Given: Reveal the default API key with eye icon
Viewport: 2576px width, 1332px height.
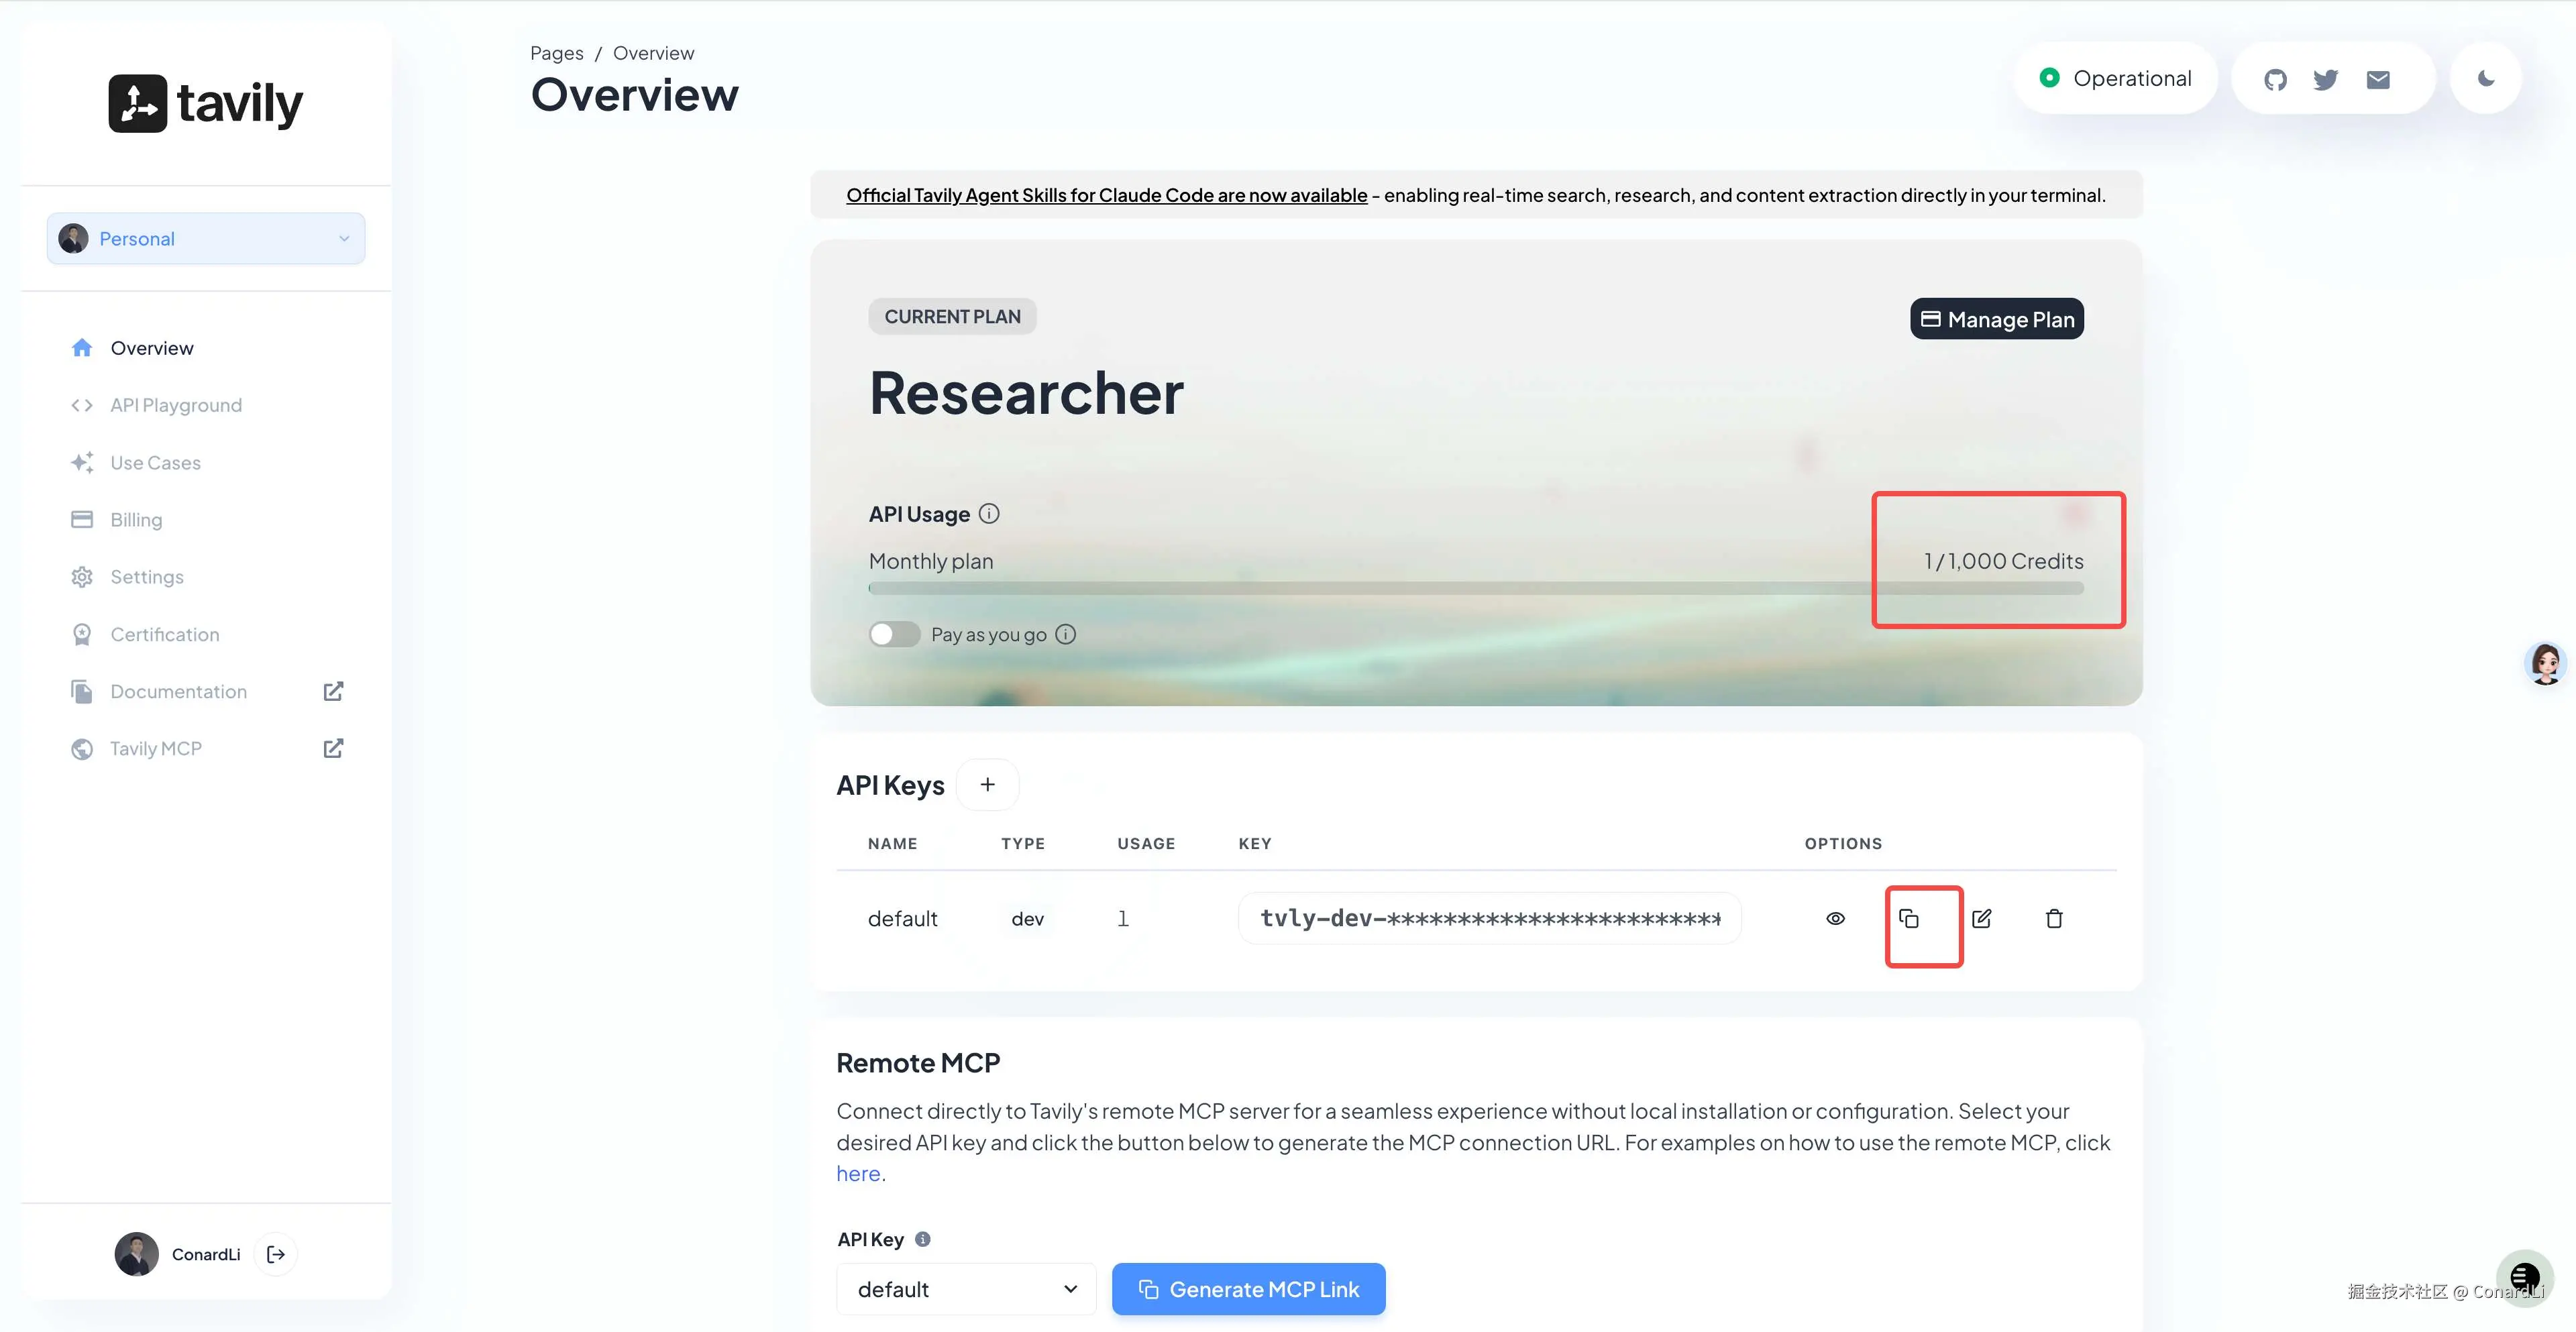Looking at the screenshot, I should (1835, 918).
